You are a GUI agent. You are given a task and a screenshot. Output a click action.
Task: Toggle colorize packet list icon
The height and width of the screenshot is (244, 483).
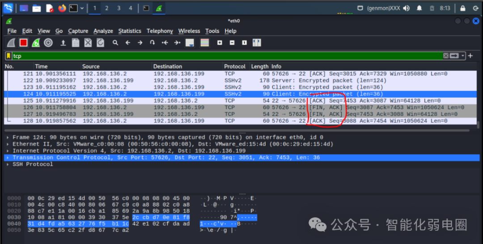(204, 43)
